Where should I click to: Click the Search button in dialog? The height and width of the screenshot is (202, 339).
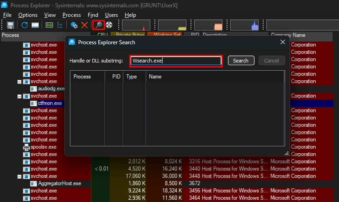pyautogui.click(x=241, y=61)
